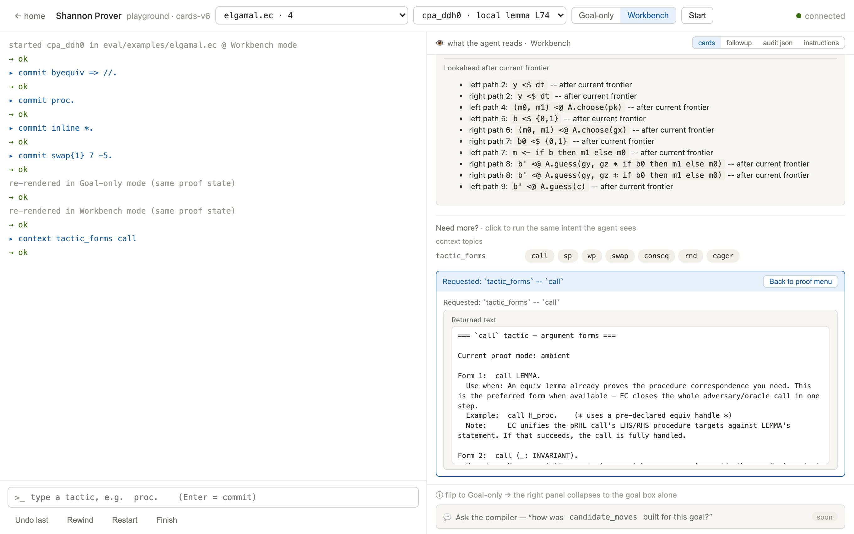Click lookahead item 'left path 4' A.choose(pk)

589,107
